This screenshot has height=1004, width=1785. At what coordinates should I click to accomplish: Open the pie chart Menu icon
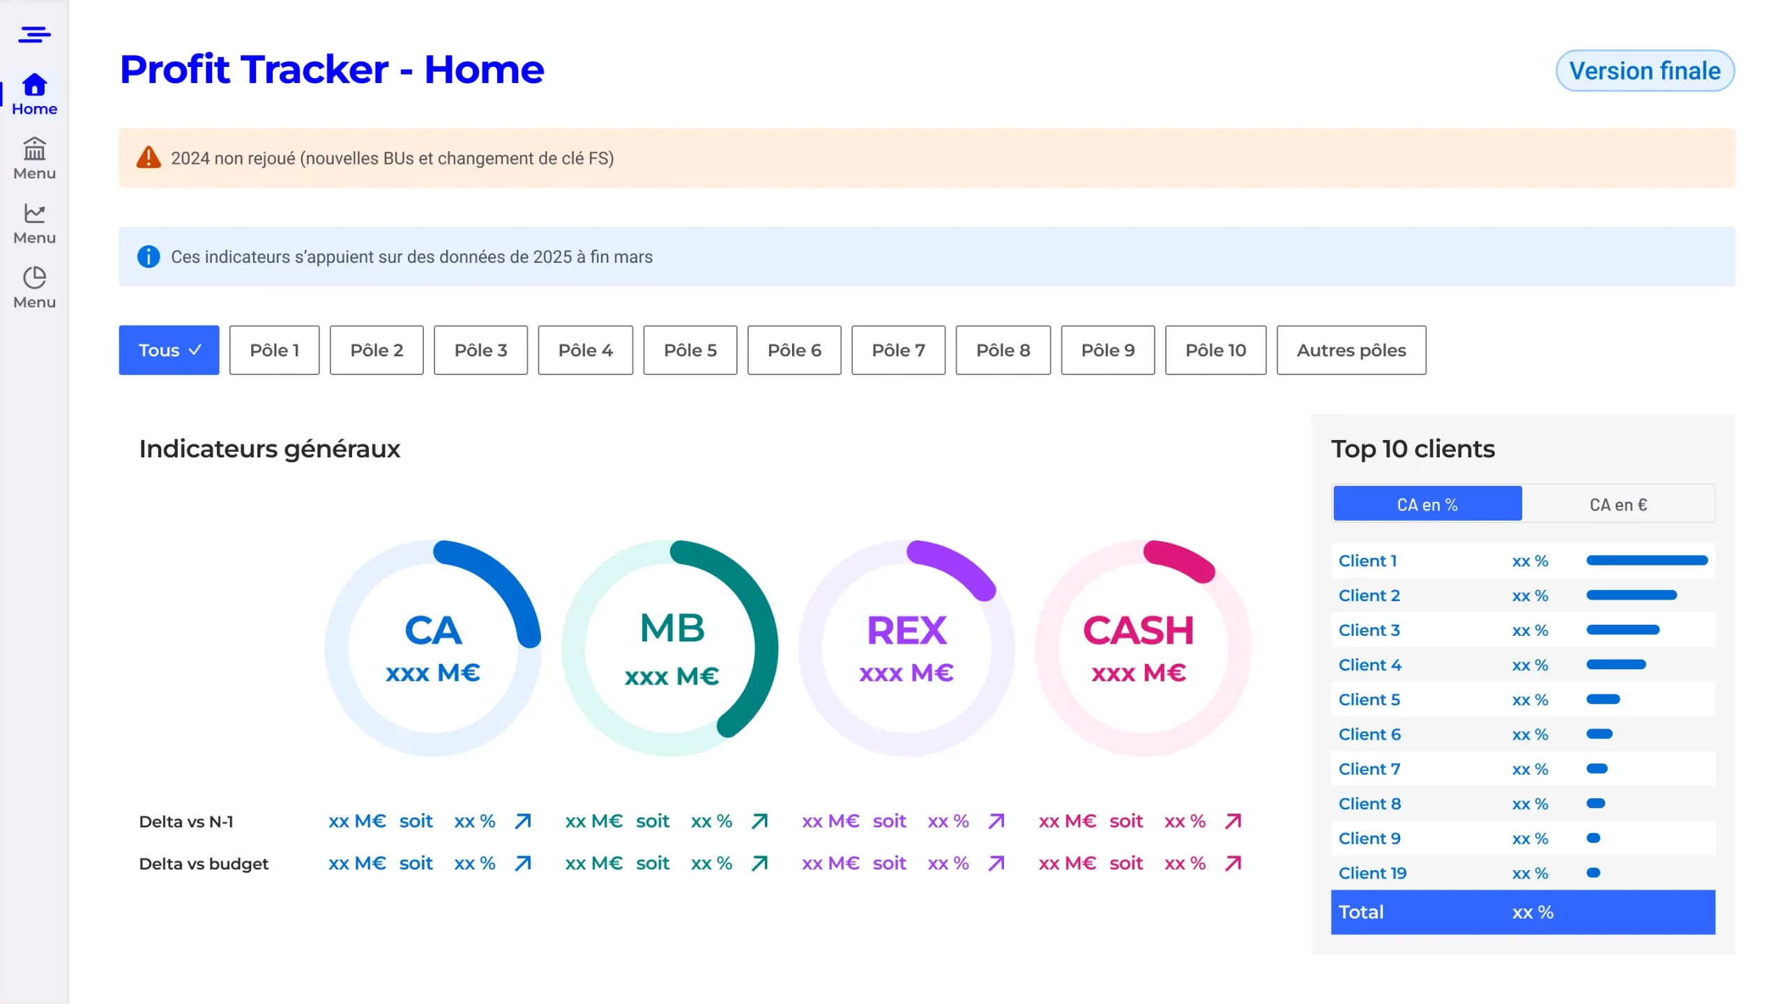34,277
